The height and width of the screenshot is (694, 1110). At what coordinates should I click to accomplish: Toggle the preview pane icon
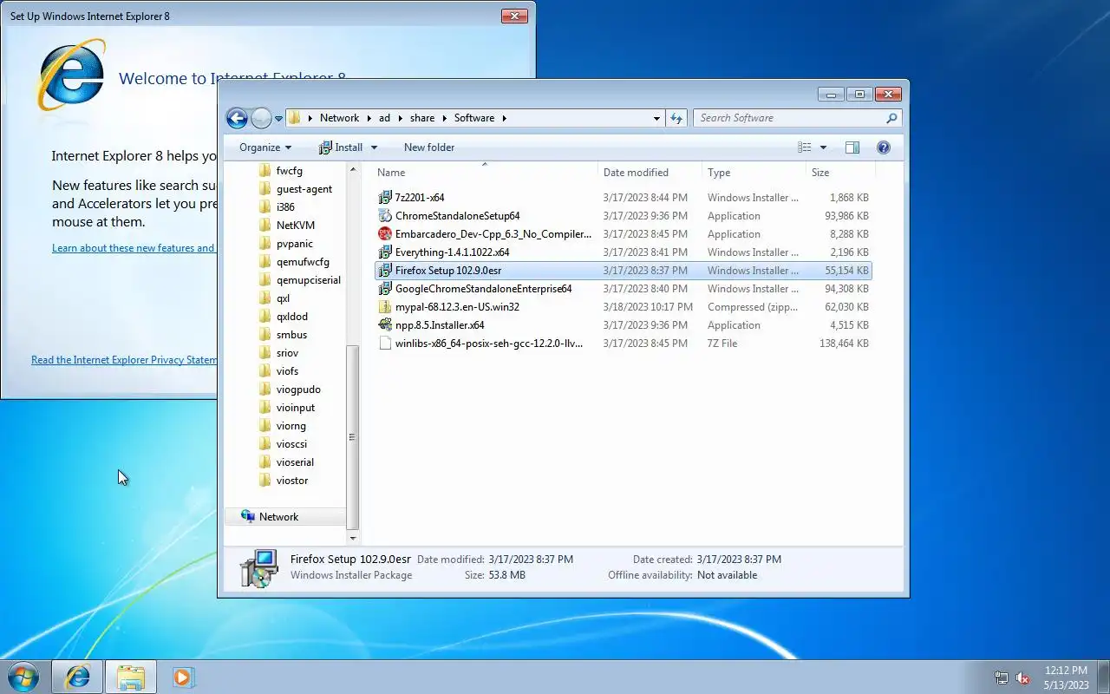pos(852,147)
